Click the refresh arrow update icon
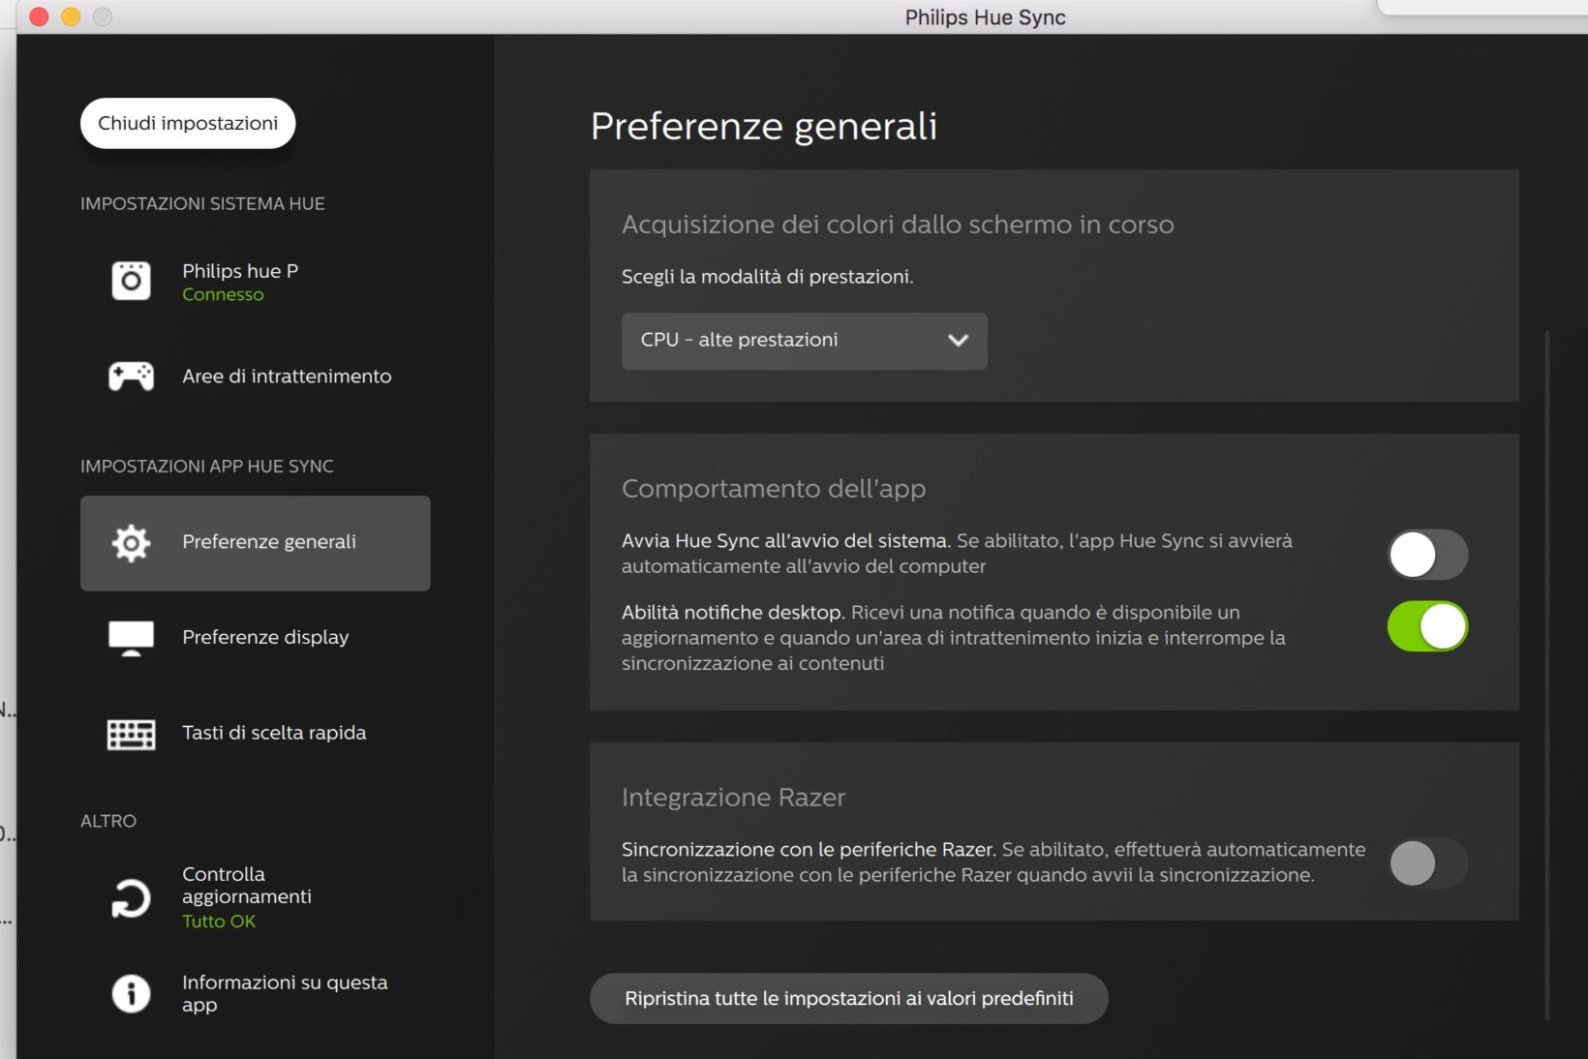 (131, 898)
